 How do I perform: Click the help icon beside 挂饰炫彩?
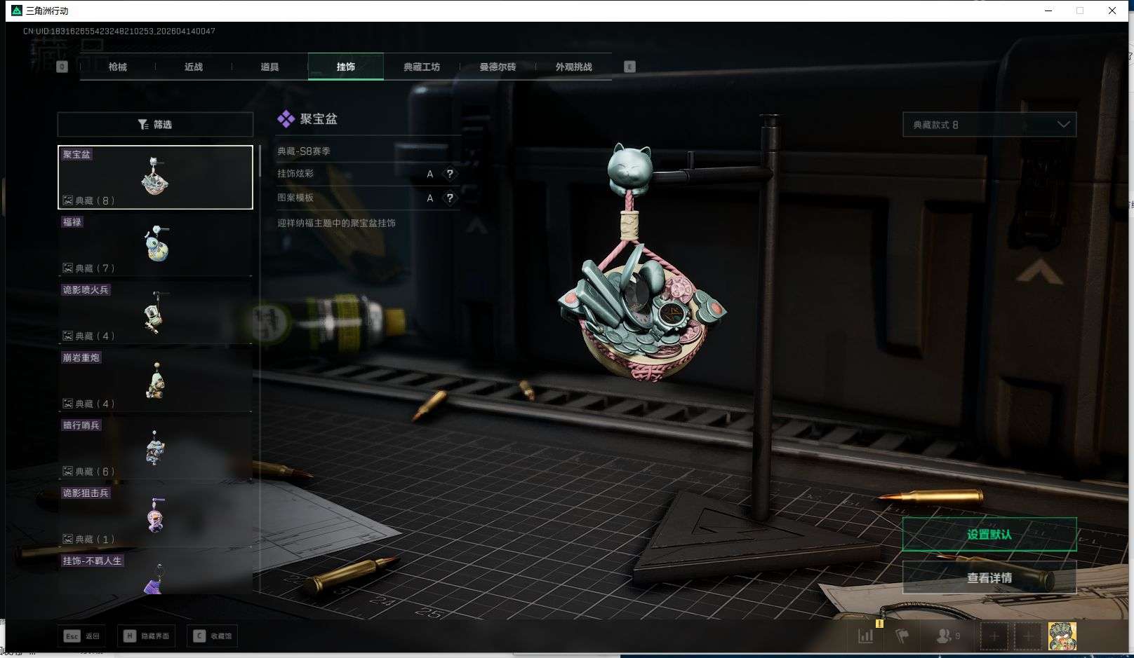point(450,174)
